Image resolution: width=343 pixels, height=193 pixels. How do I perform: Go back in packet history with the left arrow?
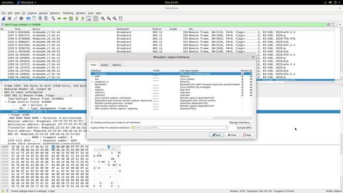coord(59,19)
